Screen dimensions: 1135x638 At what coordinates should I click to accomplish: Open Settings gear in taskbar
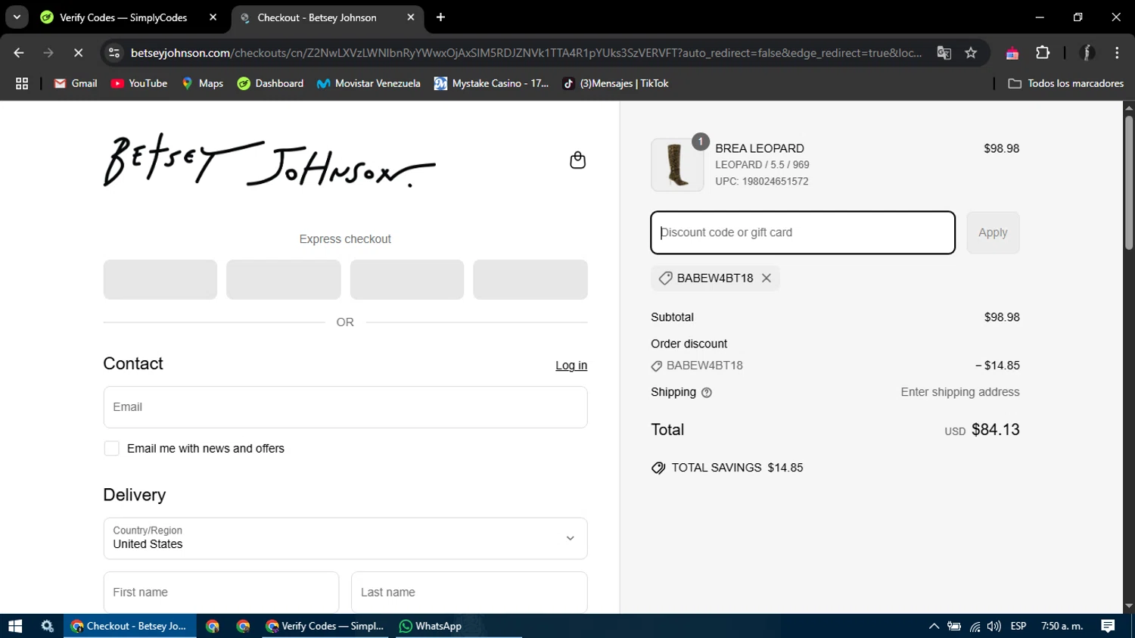(48, 626)
